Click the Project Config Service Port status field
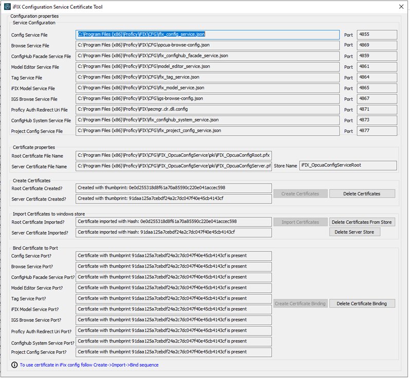This screenshot has height=378, width=410. (174, 352)
